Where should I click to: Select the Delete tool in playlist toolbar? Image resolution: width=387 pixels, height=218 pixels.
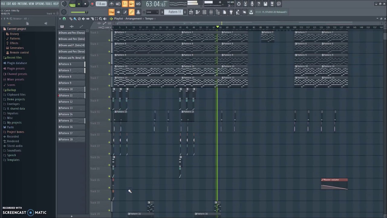79,19
